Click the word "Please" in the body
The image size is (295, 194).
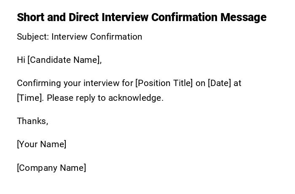[x=59, y=98]
